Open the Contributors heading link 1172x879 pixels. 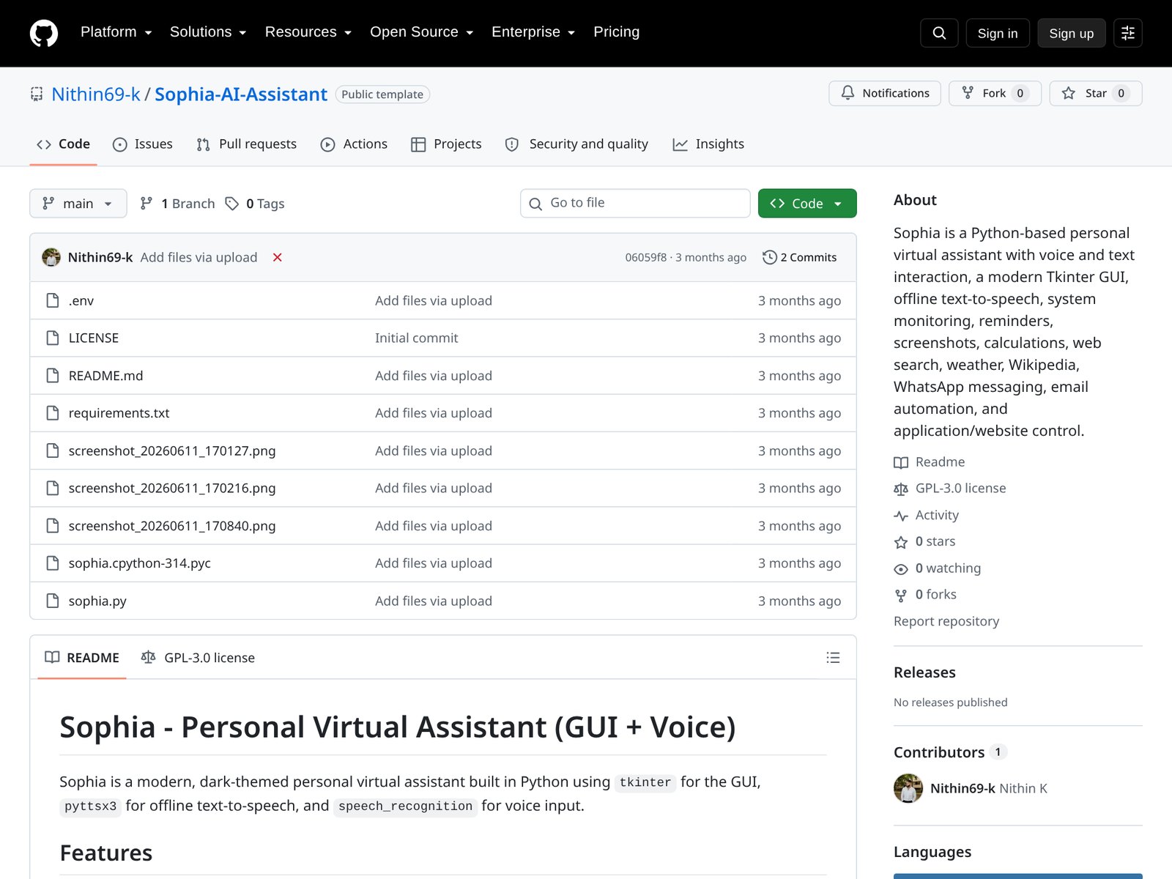951,752
